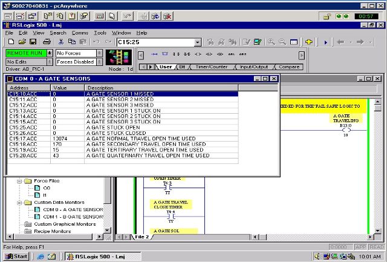Click project tree horizontal scrollbar right arrow
The width and height of the screenshot is (387, 262).
click(99, 237)
